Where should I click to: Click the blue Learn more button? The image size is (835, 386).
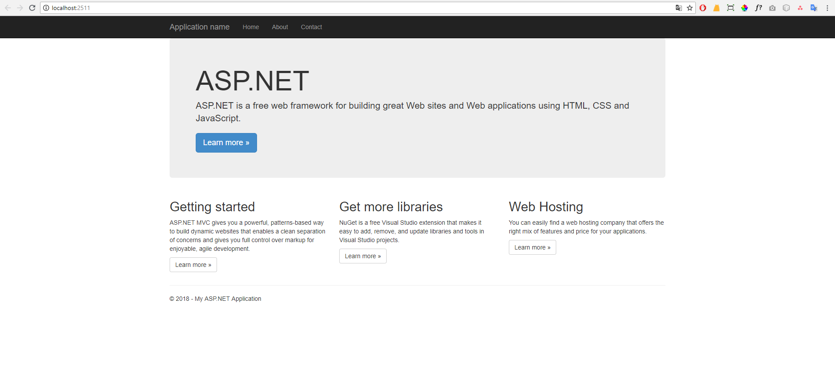[226, 143]
